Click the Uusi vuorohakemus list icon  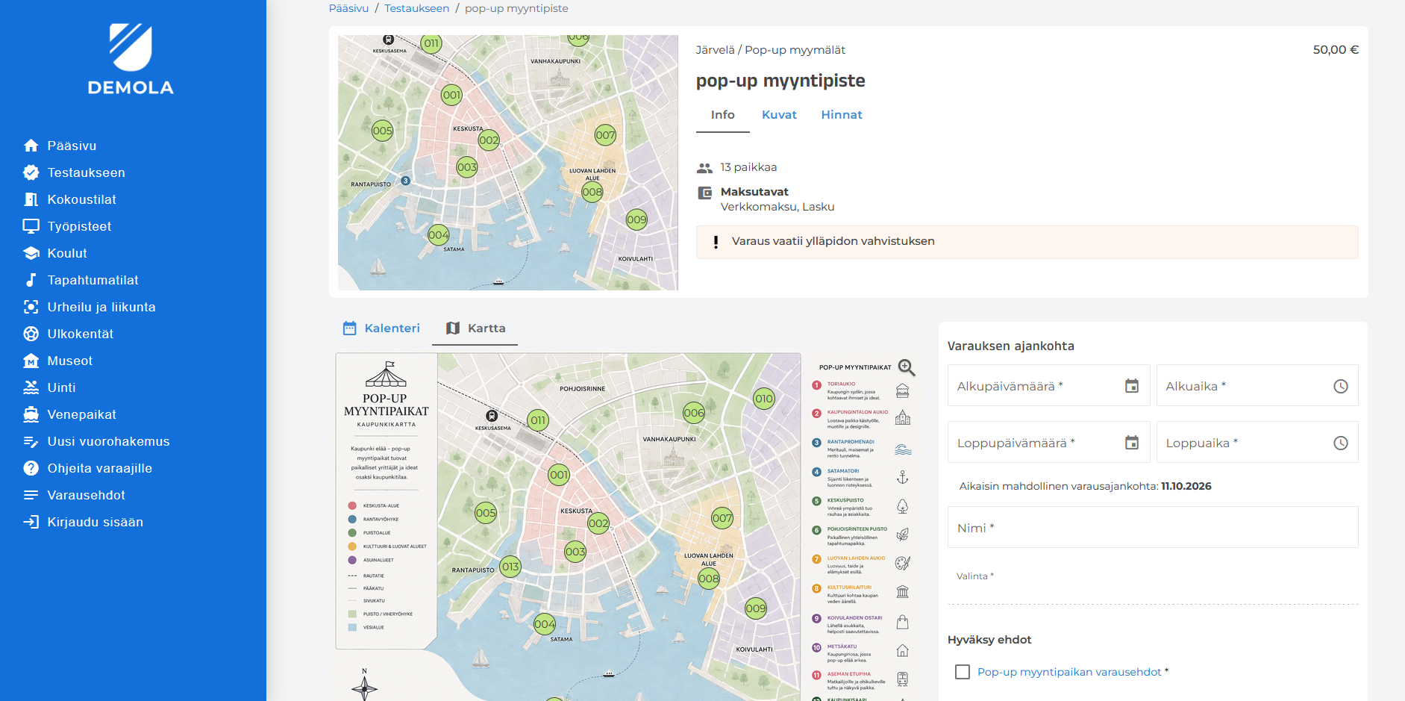pyautogui.click(x=31, y=441)
